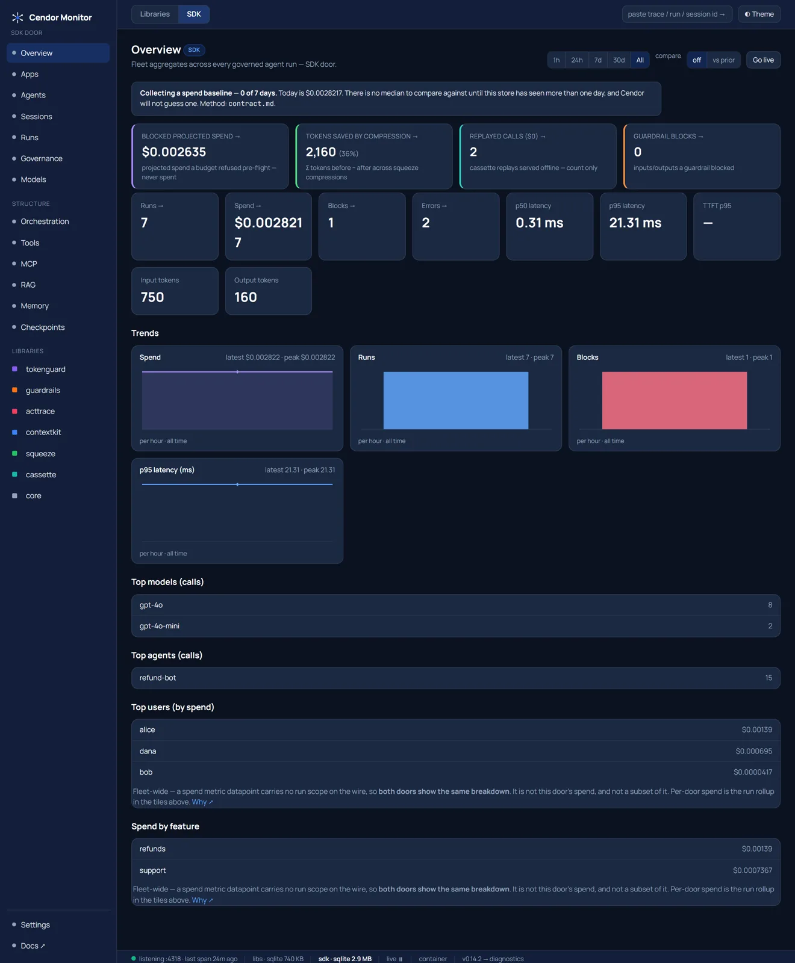Open the squeeze library
795x963 pixels.
58,454
